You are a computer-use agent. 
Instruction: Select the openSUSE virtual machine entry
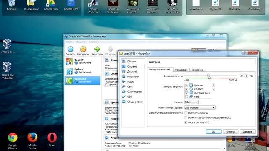tap(83, 80)
